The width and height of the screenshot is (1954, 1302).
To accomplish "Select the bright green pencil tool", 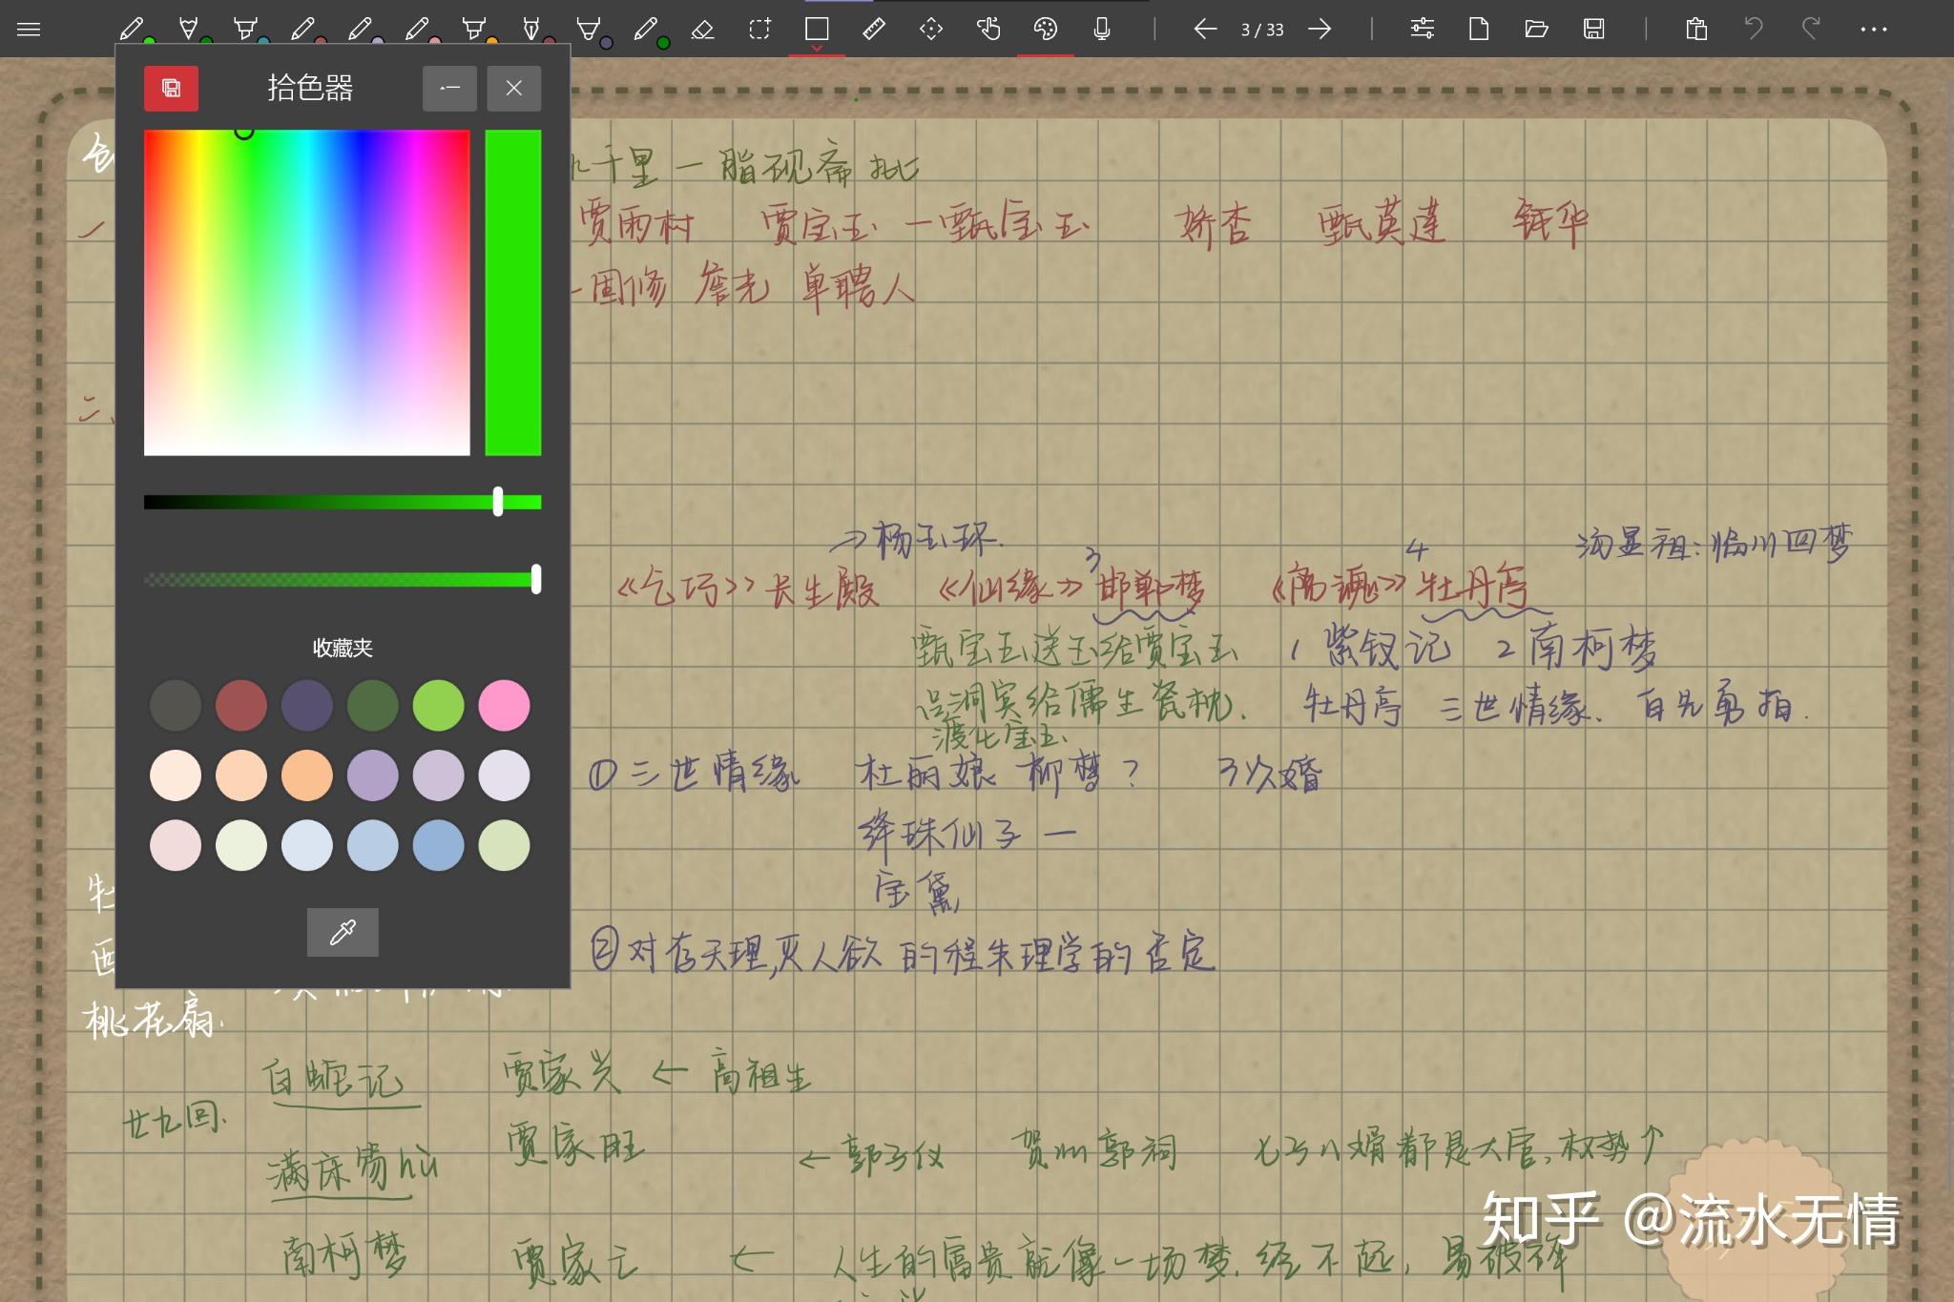I will click(x=133, y=29).
